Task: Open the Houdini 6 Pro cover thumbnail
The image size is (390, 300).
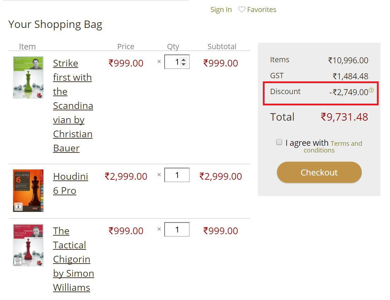Action: (28, 191)
